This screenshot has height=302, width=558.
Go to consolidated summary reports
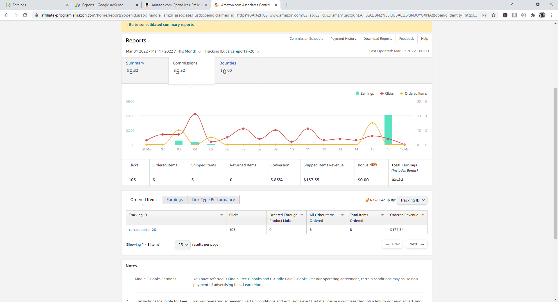click(160, 25)
